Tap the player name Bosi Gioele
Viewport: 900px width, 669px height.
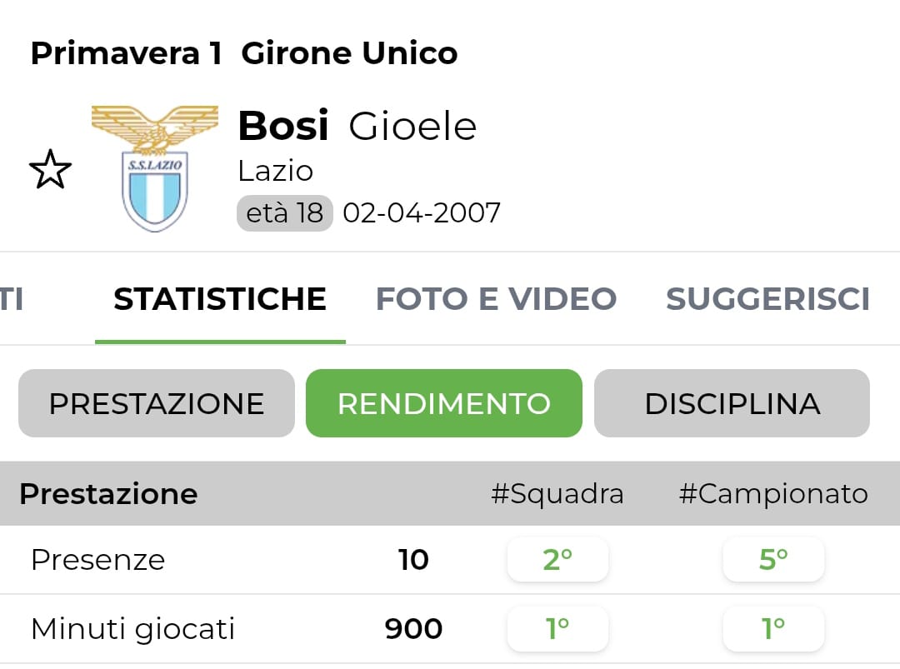click(x=357, y=127)
